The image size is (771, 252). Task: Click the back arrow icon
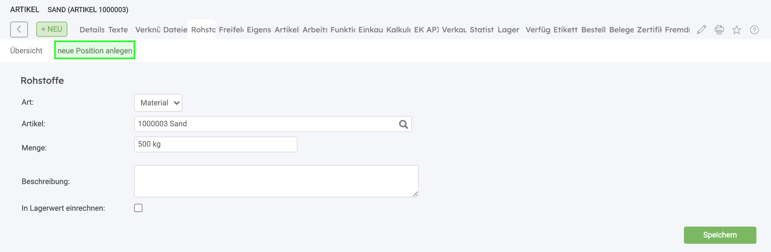pos(19,30)
